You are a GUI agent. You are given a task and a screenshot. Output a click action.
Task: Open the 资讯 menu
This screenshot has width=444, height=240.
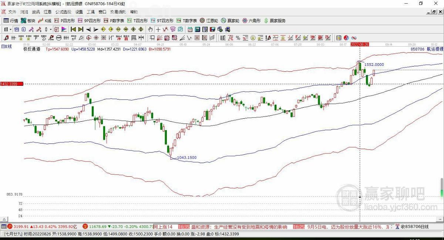pyautogui.click(x=36, y=12)
